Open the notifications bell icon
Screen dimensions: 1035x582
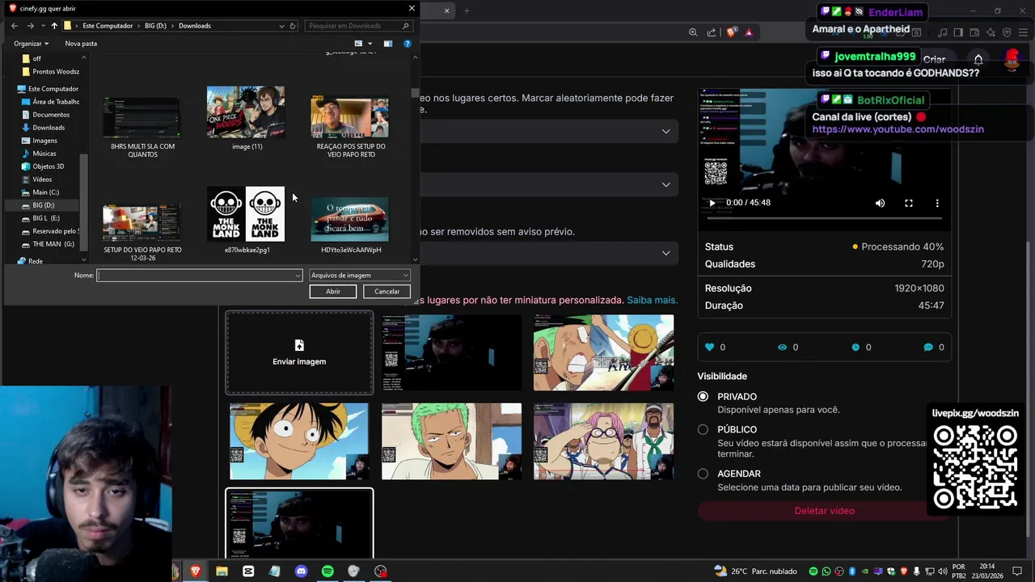point(978,59)
